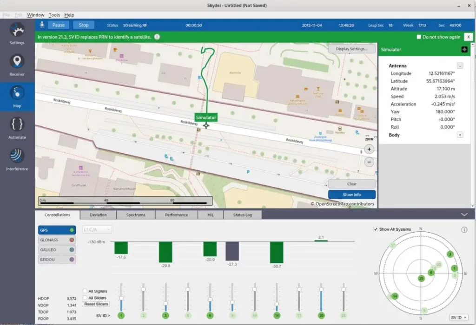Click the map zoom out minus icon
This screenshot has height=325, width=476.
pos(369,162)
